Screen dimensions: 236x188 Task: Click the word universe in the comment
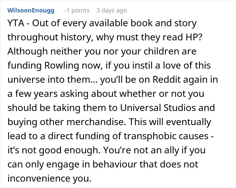click(26, 80)
